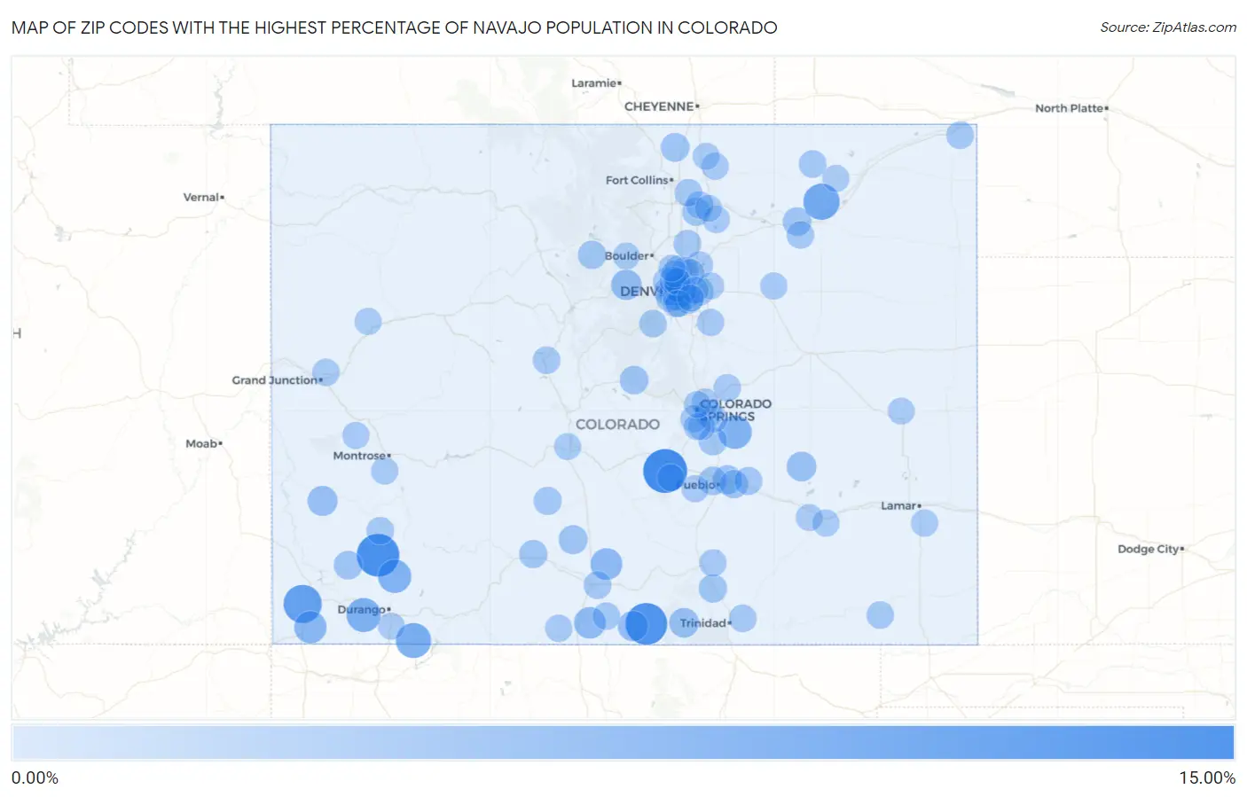Click the North Platte city label
Viewport: 1247px width, 797px height.
coord(1071,108)
